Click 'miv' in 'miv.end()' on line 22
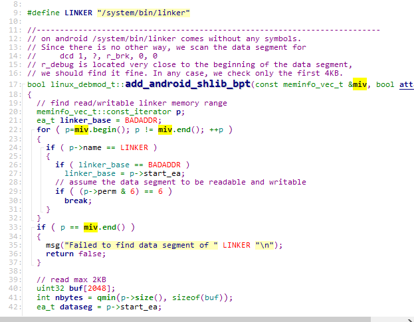 [165, 129]
